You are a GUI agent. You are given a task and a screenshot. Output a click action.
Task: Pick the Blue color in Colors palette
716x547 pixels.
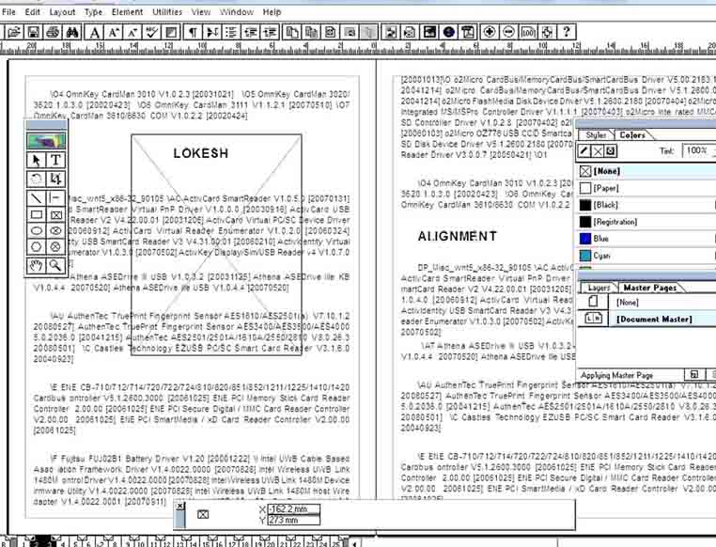646,239
